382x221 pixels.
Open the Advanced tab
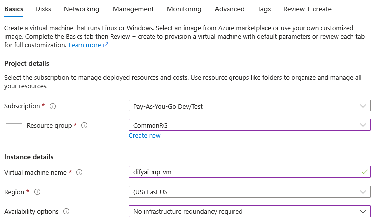[x=229, y=9]
